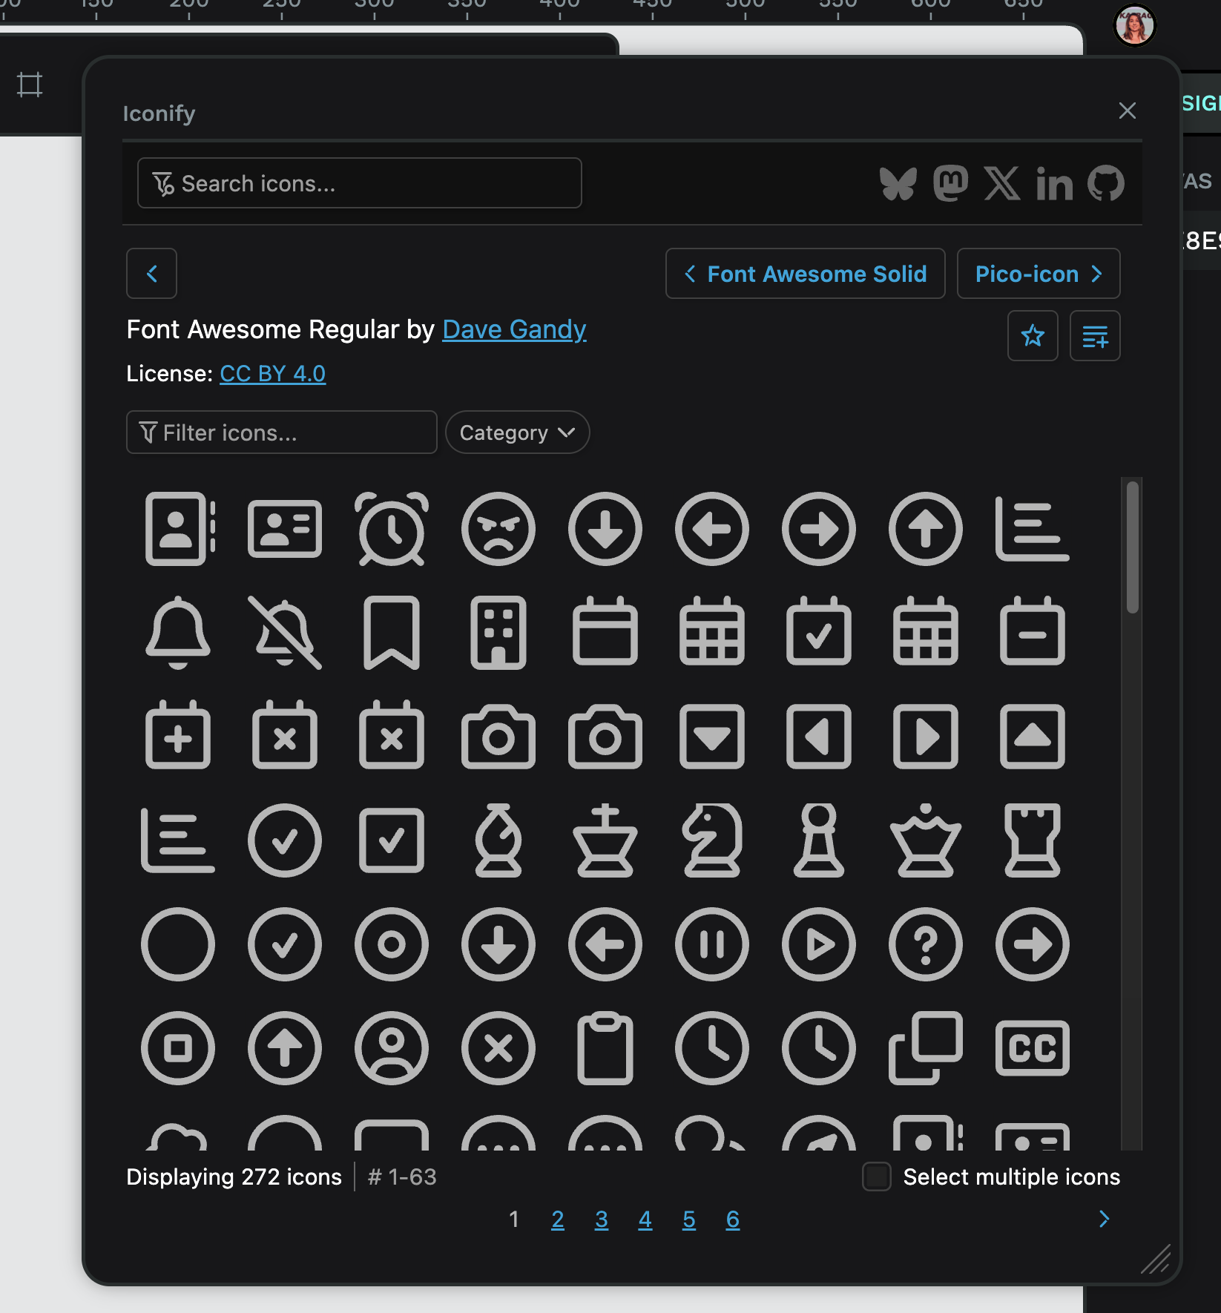Screen dimensions: 1221x1313
Task: Choose the crossed-out bell icon
Action: 285,633
